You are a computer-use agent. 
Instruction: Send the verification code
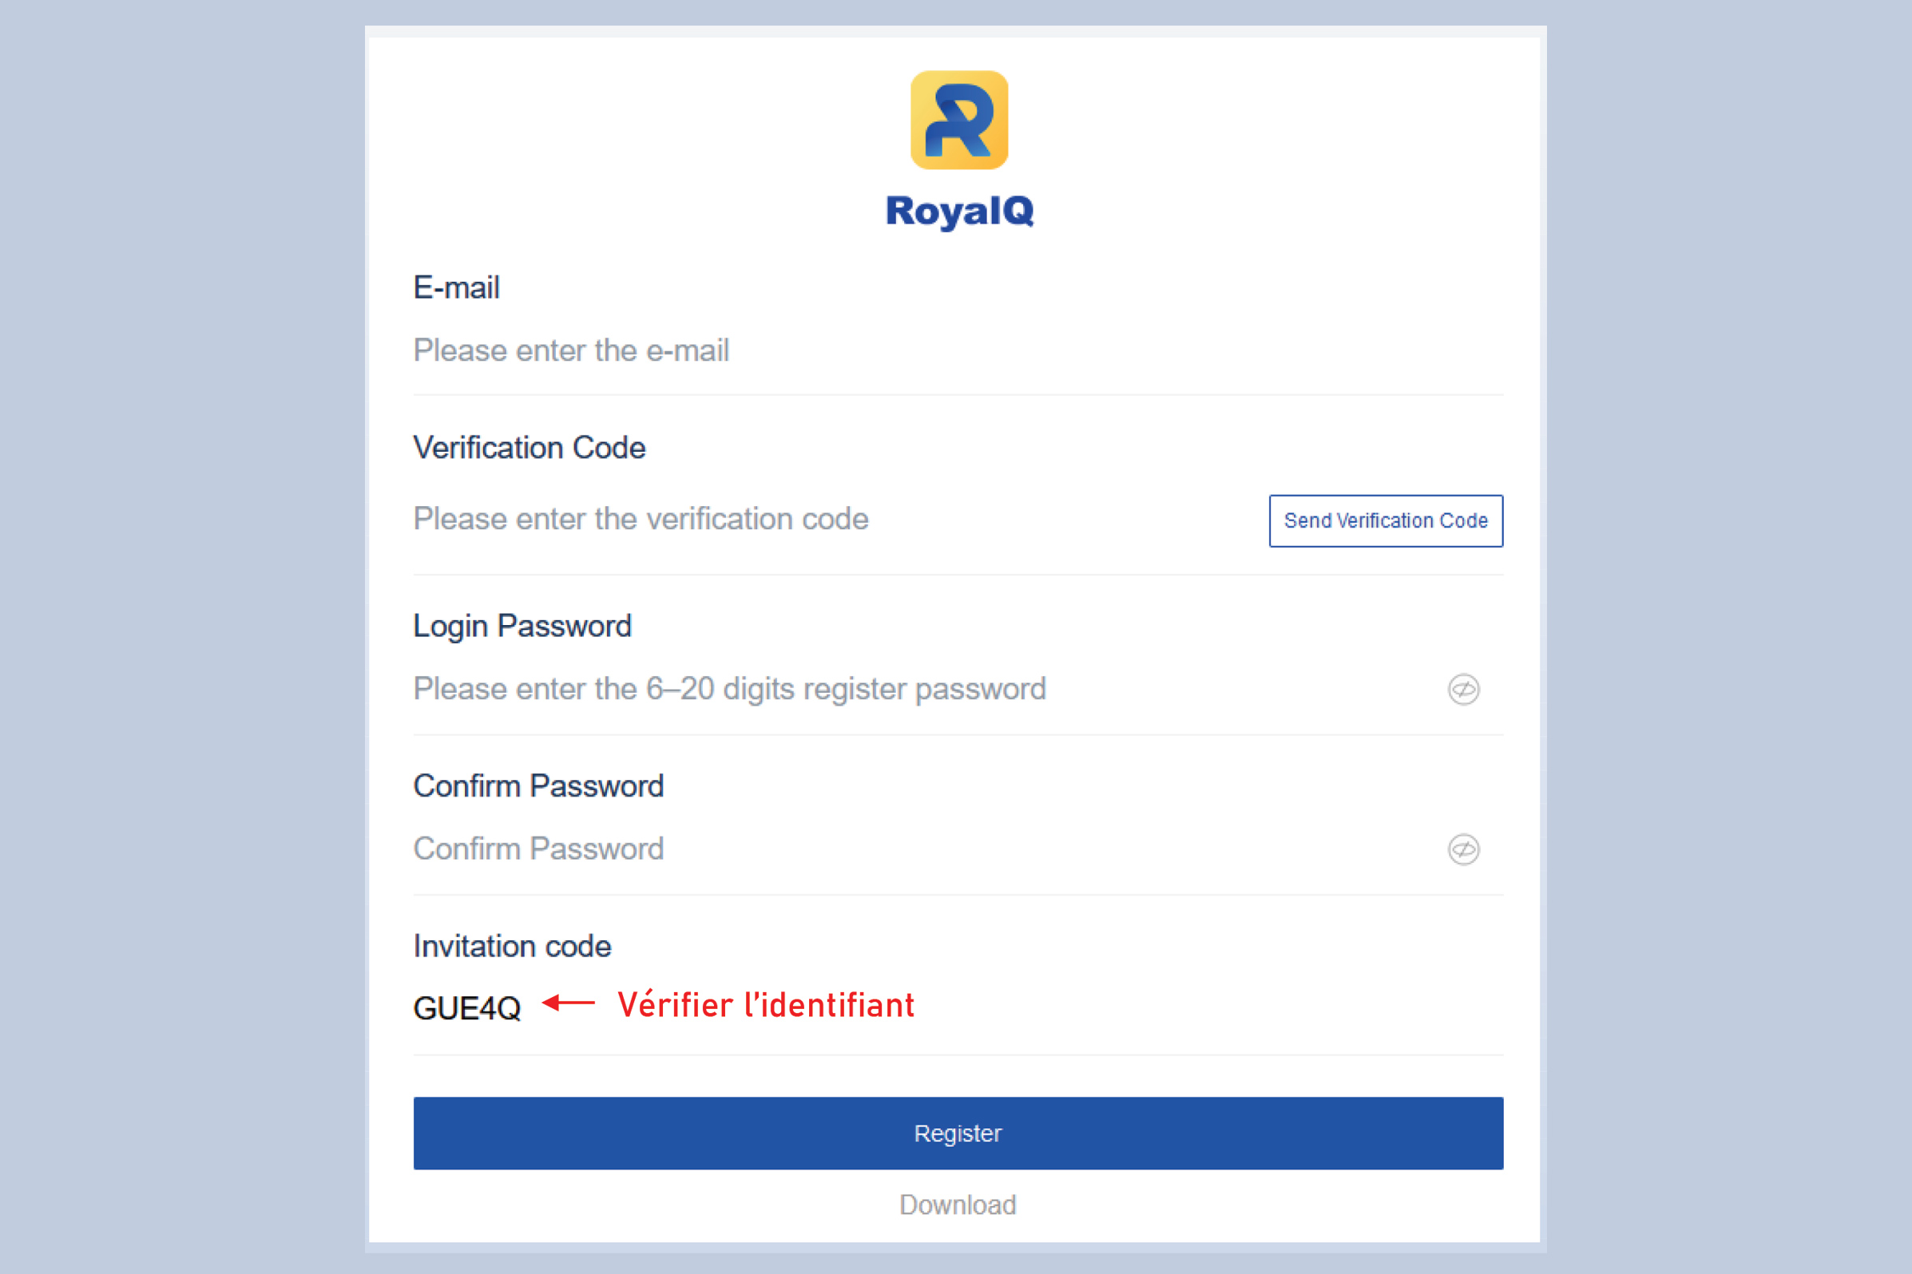1385,520
